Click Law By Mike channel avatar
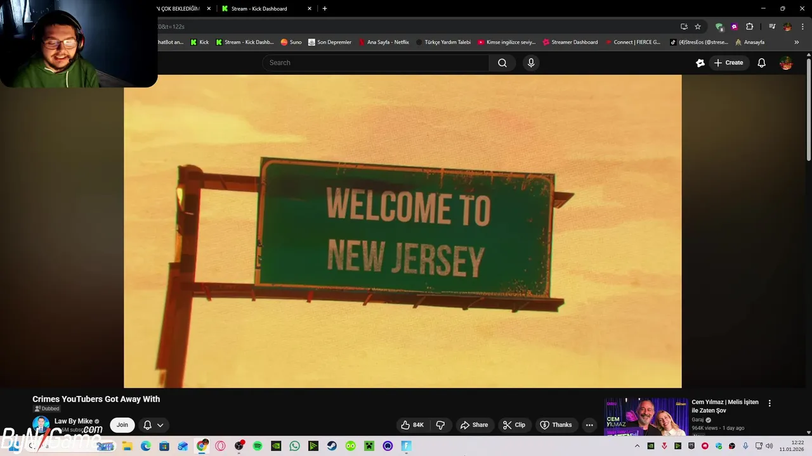Image resolution: width=812 pixels, height=456 pixels. pyautogui.click(x=41, y=425)
